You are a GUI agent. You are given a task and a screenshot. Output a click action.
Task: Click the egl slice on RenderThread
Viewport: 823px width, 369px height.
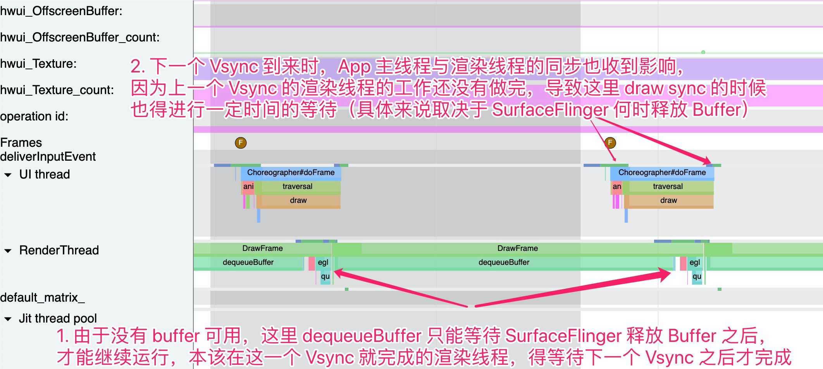pos(323,262)
